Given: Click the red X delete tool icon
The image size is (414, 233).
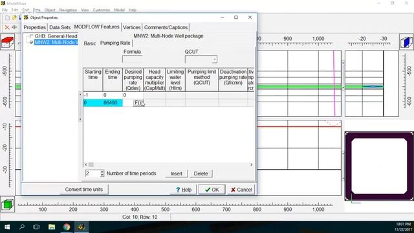Looking at the screenshot, I should click(x=7, y=27).
